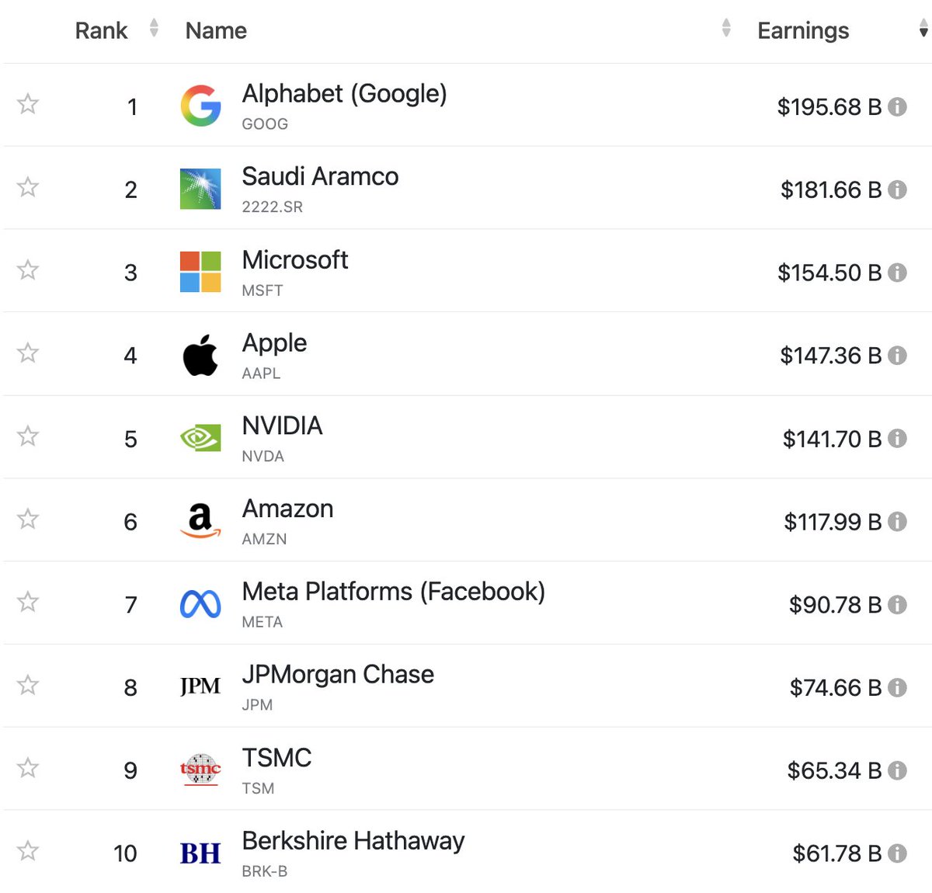Click the Apple logo icon
The width and height of the screenshot is (932, 893).
(200, 356)
